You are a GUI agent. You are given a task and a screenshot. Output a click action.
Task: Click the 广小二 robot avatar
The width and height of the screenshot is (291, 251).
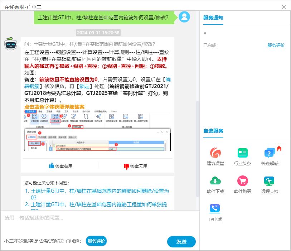click(x=11, y=44)
